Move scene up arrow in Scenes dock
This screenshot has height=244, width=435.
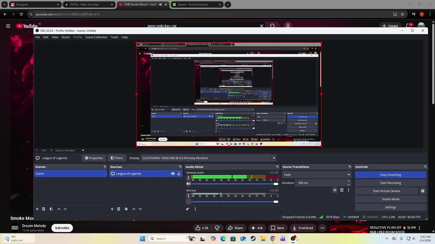pyautogui.click(x=59, y=209)
